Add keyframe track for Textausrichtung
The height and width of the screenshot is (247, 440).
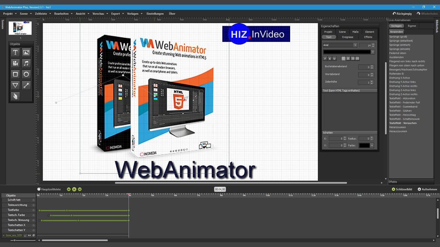(34, 205)
